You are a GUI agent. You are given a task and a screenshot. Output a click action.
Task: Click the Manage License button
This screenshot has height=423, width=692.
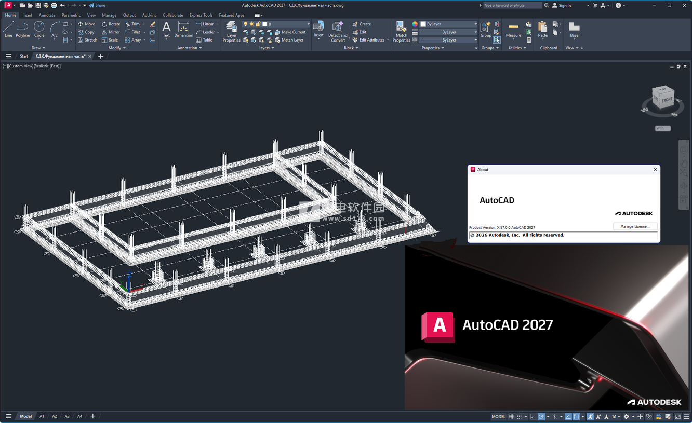click(635, 226)
